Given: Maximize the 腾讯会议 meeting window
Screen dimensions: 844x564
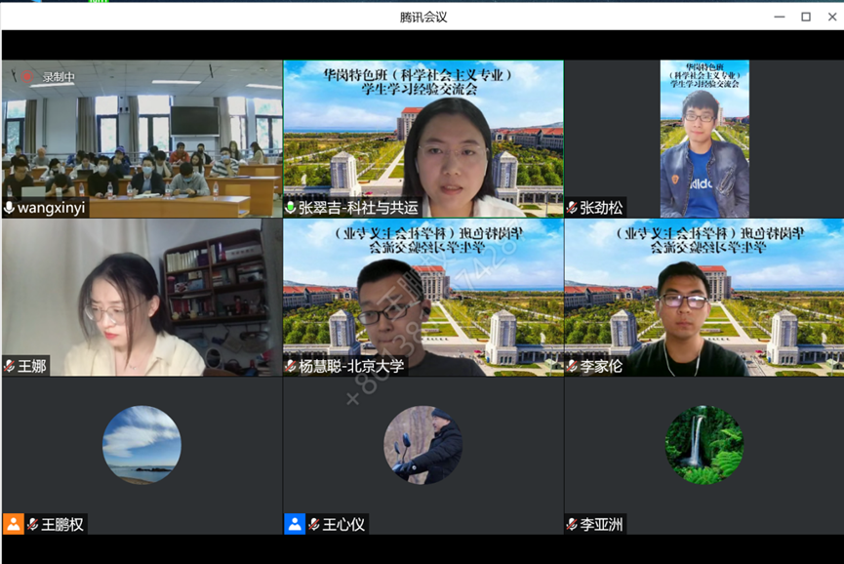Looking at the screenshot, I should 806,17.
